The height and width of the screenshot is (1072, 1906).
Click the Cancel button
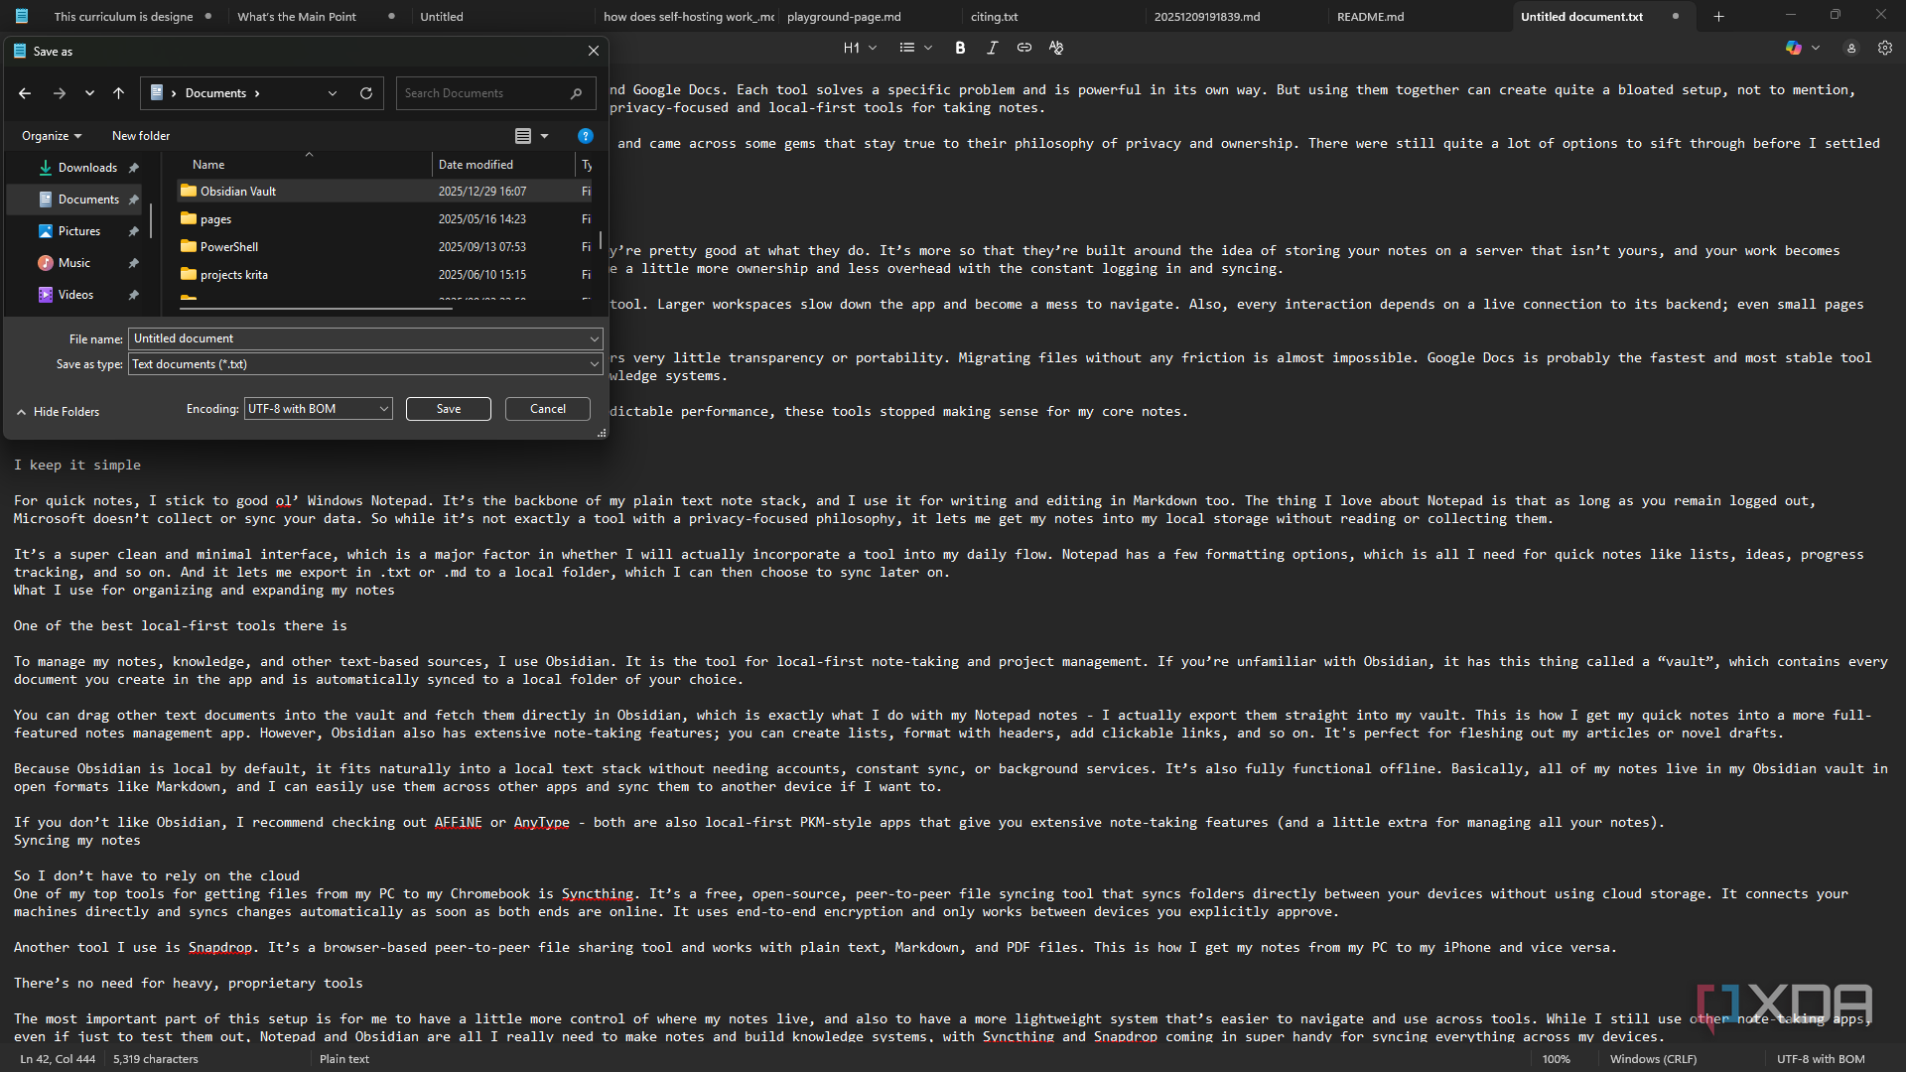[x=548, y=409]
